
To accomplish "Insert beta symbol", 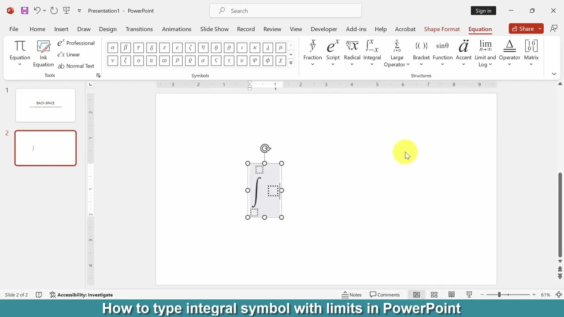I will click(x=126, y=48).
